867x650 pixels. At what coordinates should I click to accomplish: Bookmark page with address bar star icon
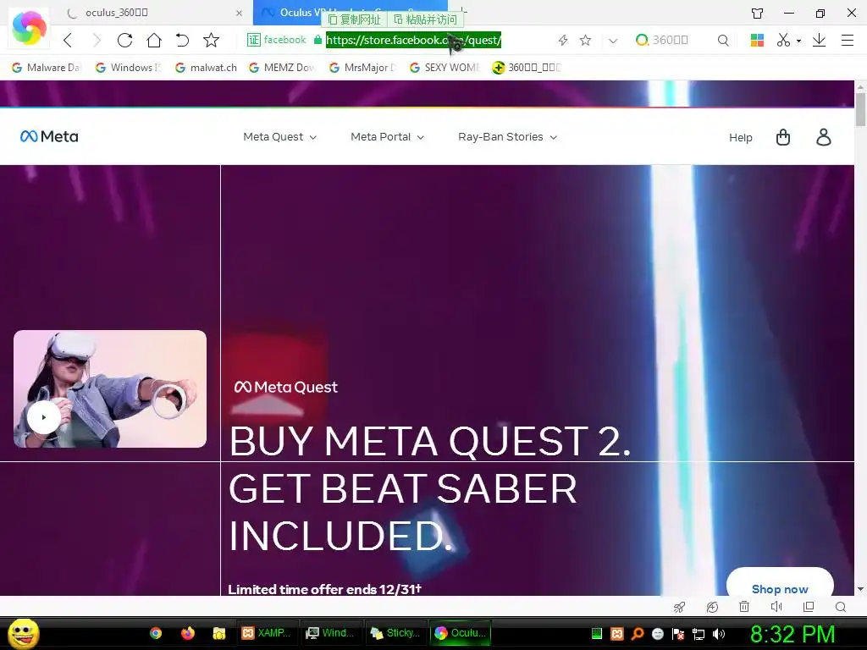[586, 40]
